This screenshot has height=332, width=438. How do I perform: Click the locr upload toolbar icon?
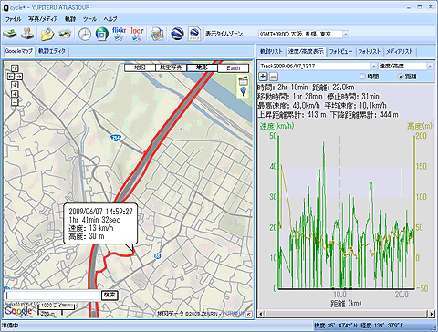(x=137, y=34)
